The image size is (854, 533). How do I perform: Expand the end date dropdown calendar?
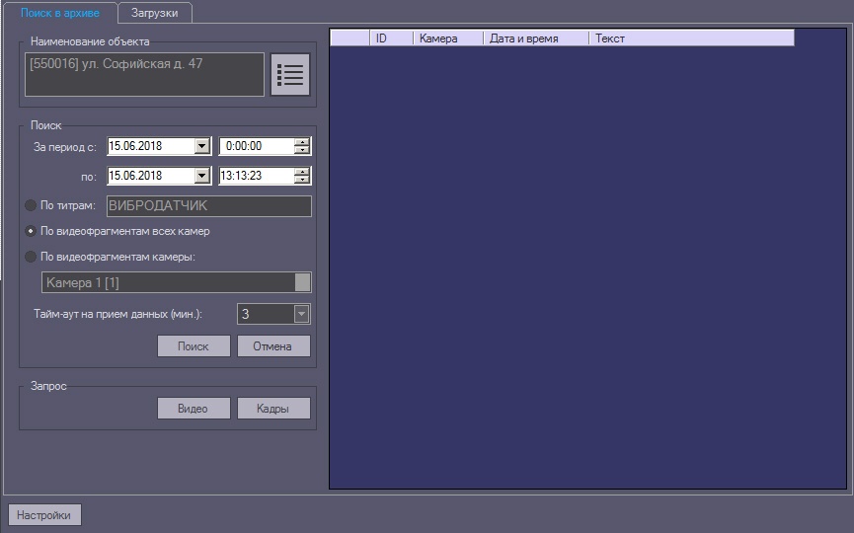pos(202,176)
